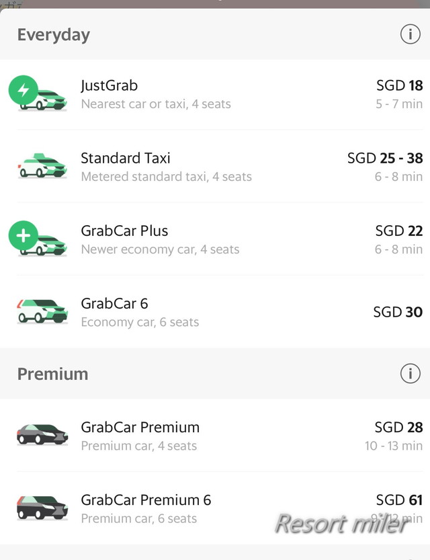430x560 pixels.
Task: Choose the Standard Taxi ride name
Action: pyautogui.click(x=126, y=158)
